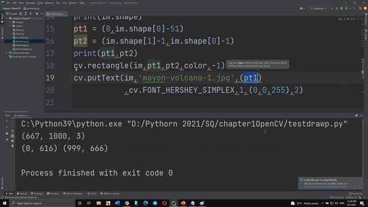368x207 pixels.
Task: Open weather widget showing 35°C Partly sunny
Action: coord(305,203)
